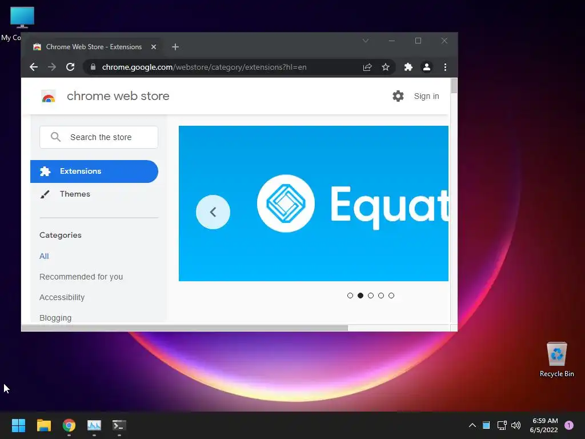Click the Search the store field
The height and width of the screenshot is (439, 585).
click(x=99, y=137)
